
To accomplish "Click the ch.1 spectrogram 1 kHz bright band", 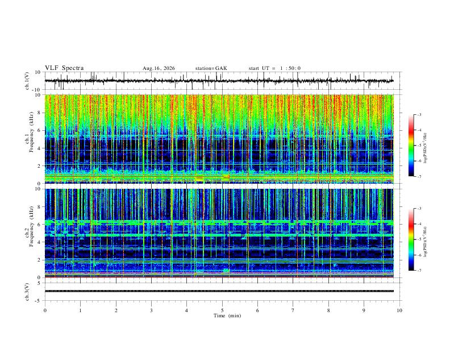I will [219, 176].
